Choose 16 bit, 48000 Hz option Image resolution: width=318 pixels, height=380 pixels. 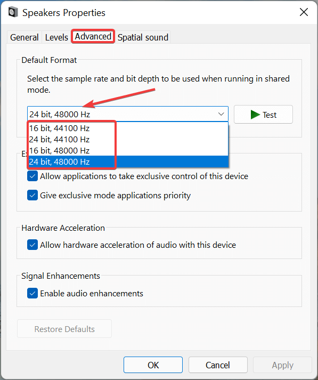click(x=128, y=150)
